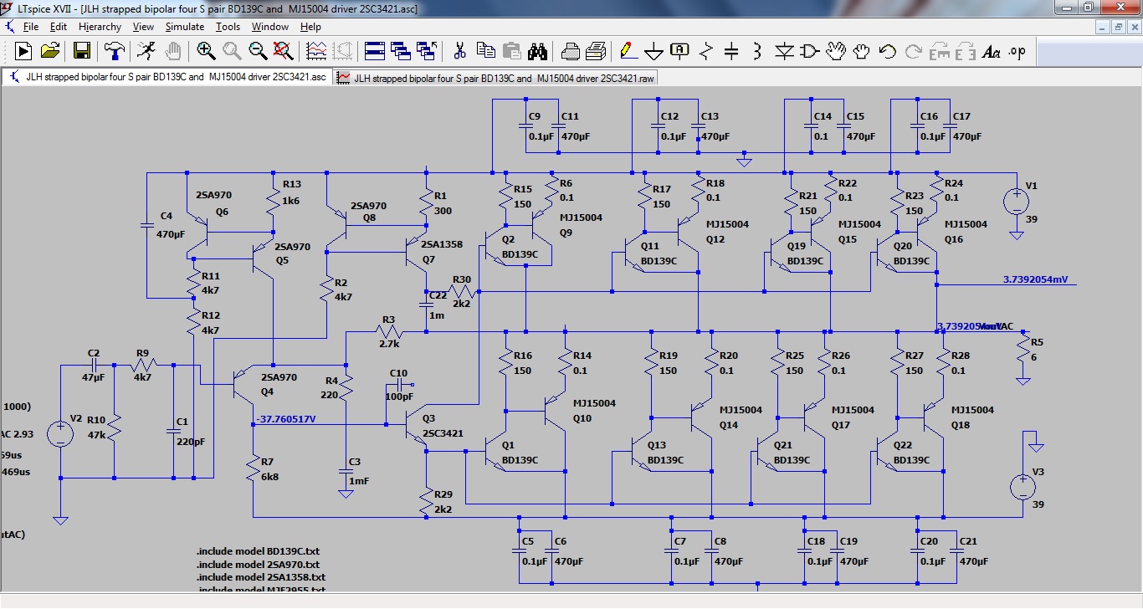Select the Resistor placement tool

click(705, 51)
